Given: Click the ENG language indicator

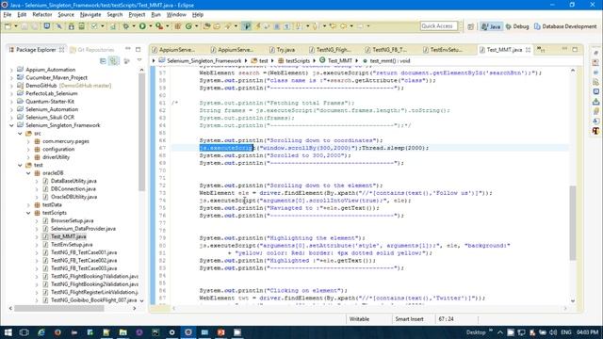Looking at the screenshot, I should click(565, 332).
